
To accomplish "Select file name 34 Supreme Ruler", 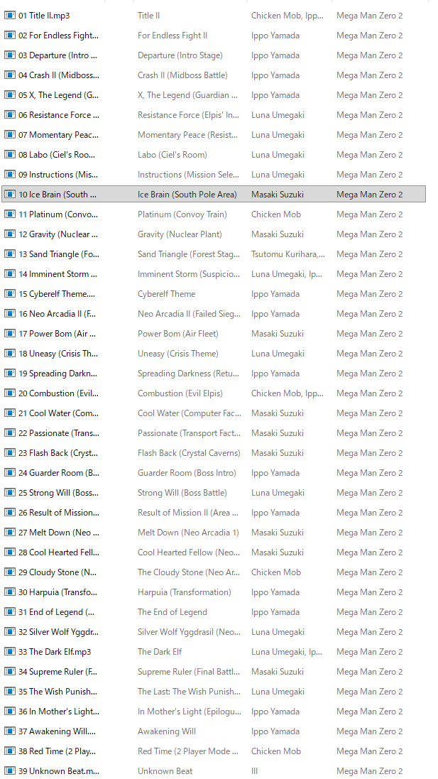I will click(x=58, y=671).
